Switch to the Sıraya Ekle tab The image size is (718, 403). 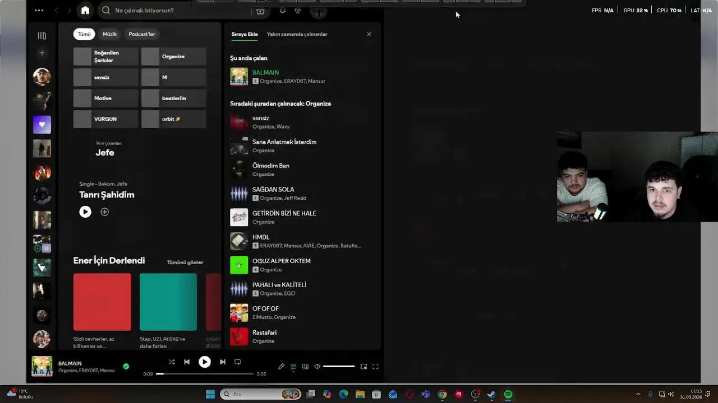[245, 34]
